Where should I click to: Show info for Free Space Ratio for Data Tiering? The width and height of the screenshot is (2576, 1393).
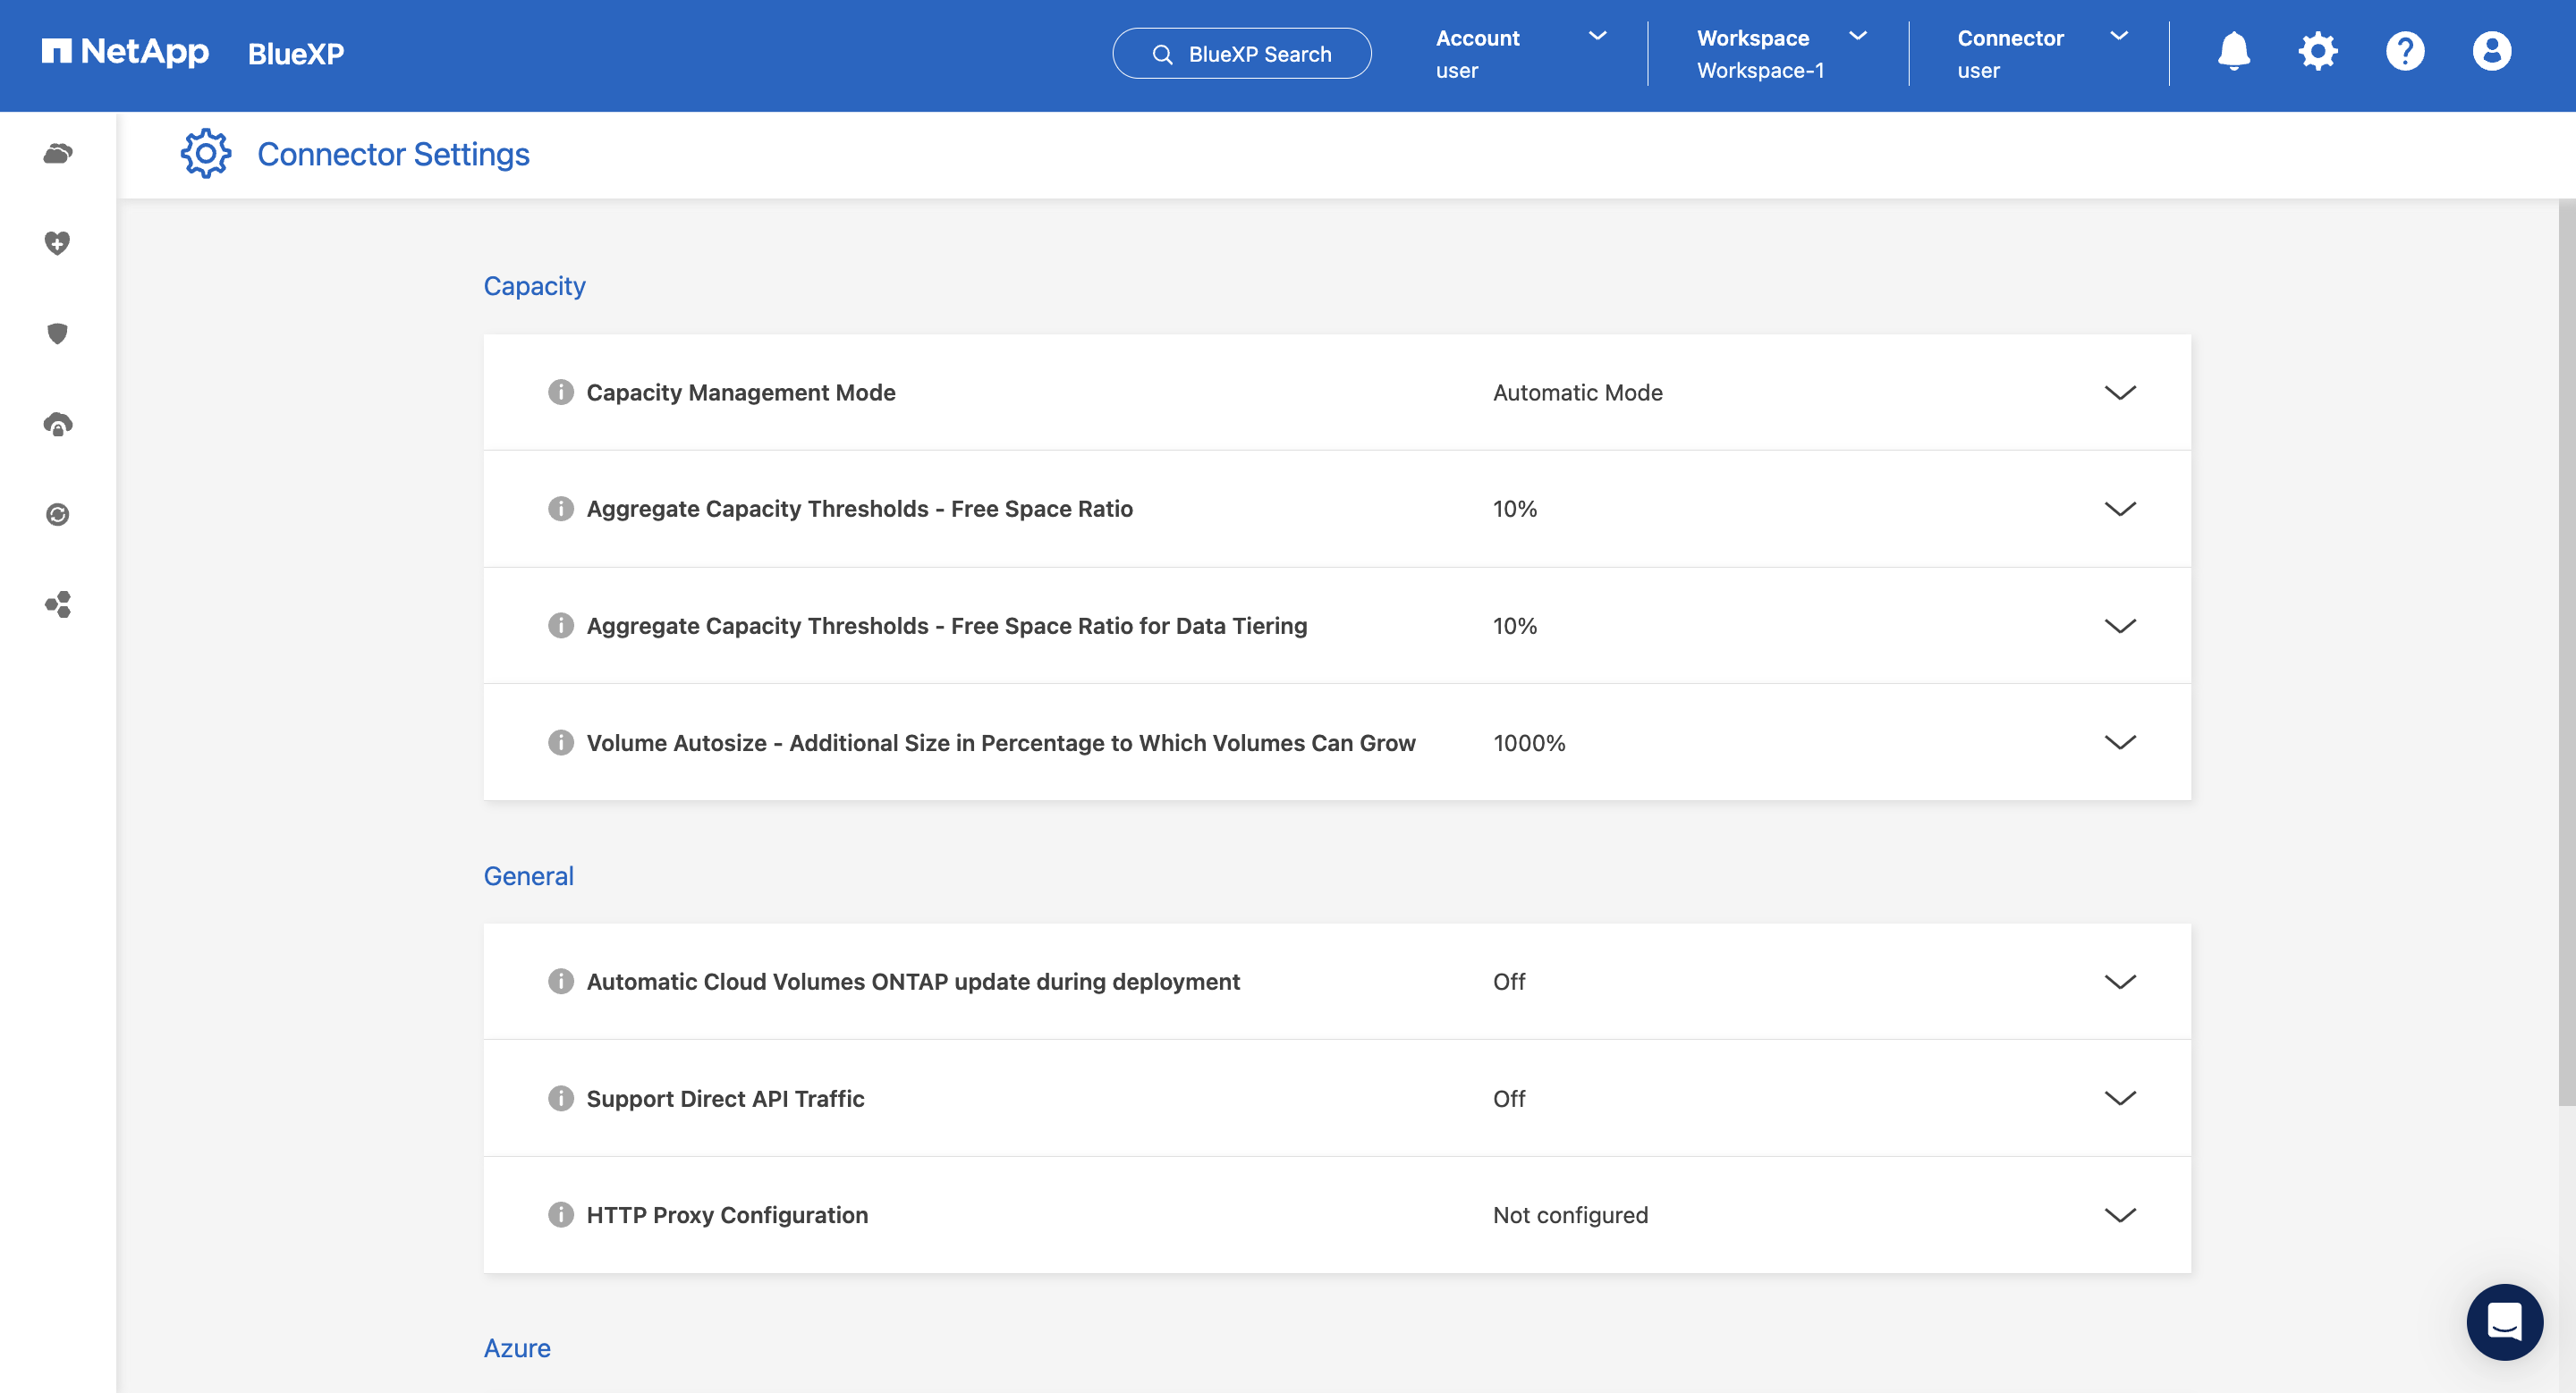pos(561,626)
